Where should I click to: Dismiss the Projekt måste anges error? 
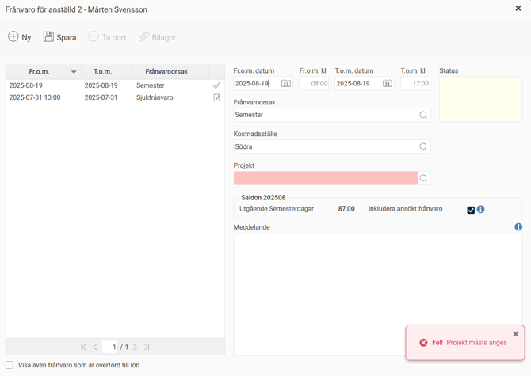click(515, 334)
